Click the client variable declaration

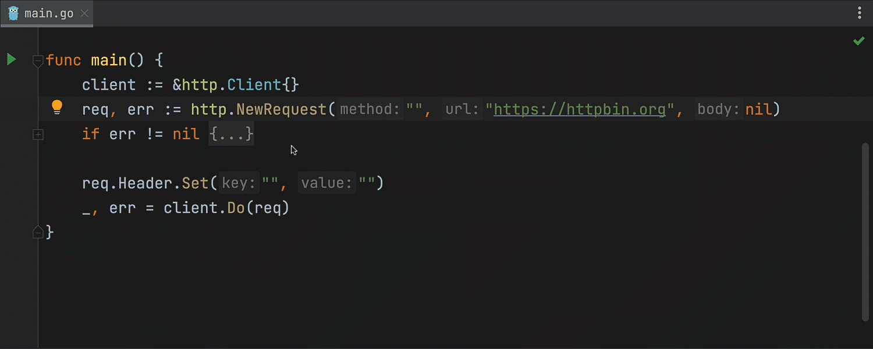pos(109,85)
